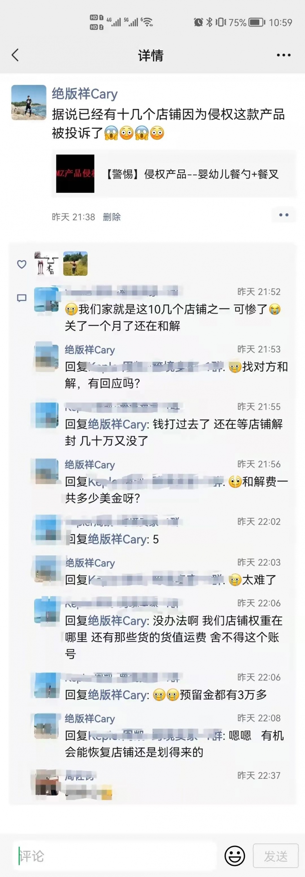
Task: Tap the two-dot like/comment action button
Action: click(283, 215)
